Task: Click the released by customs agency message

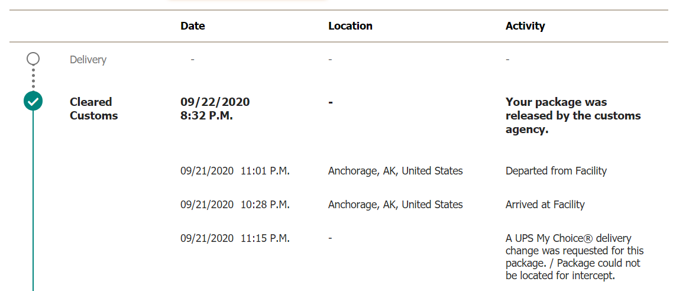Action: coord(573,115)
